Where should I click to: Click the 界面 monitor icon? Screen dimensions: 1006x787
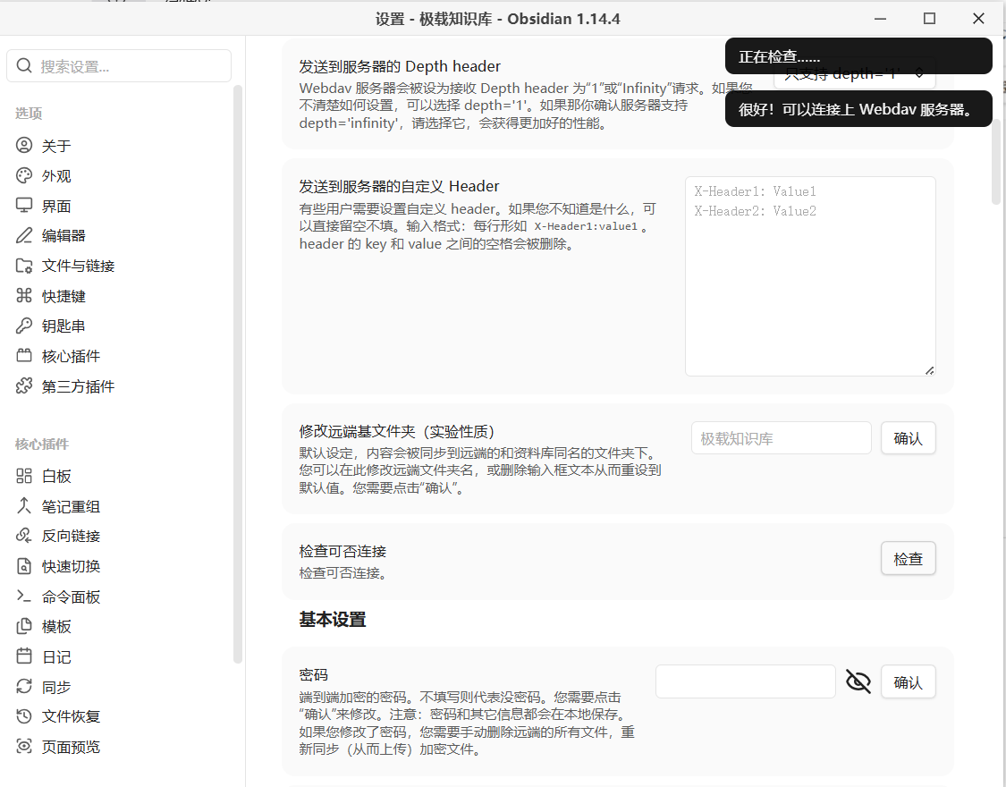click(24, 206)
